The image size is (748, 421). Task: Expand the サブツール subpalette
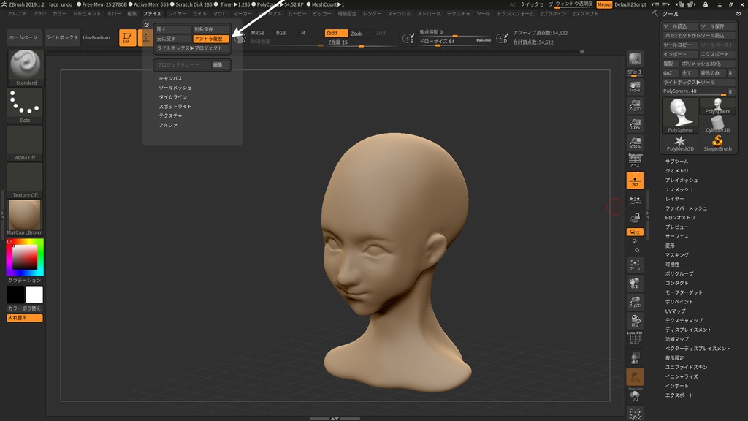click(676, 162)
